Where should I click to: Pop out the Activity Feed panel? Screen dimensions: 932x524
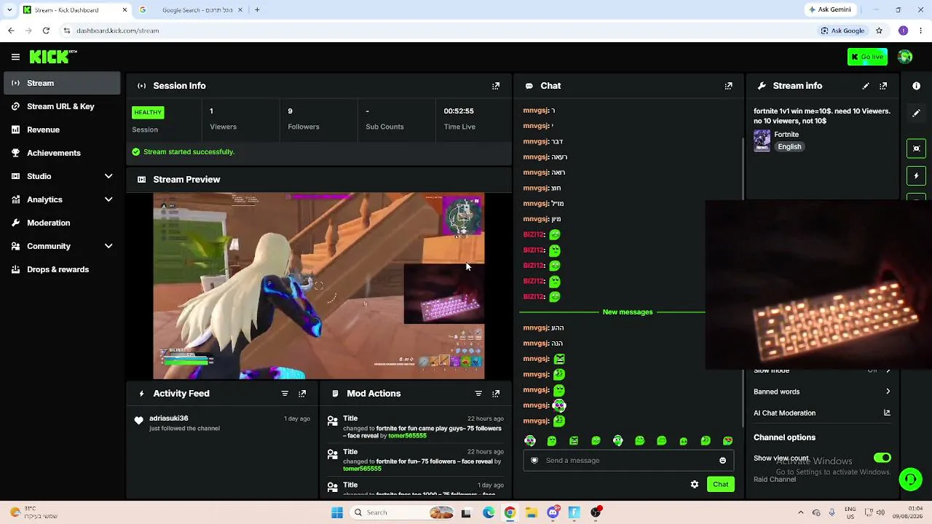(x=302, y=394)
